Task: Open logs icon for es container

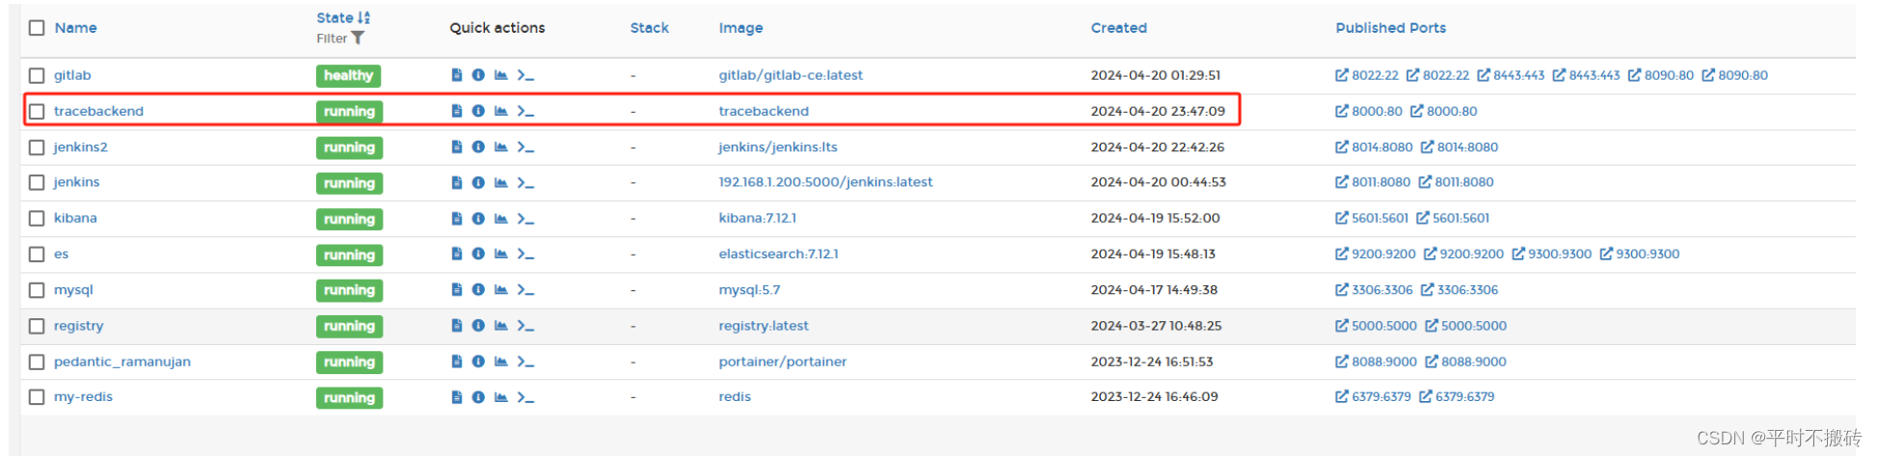Action: [457, 254]
